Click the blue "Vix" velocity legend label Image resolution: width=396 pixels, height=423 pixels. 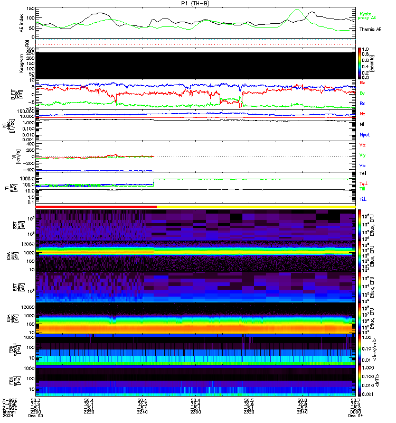click(362, 165)
